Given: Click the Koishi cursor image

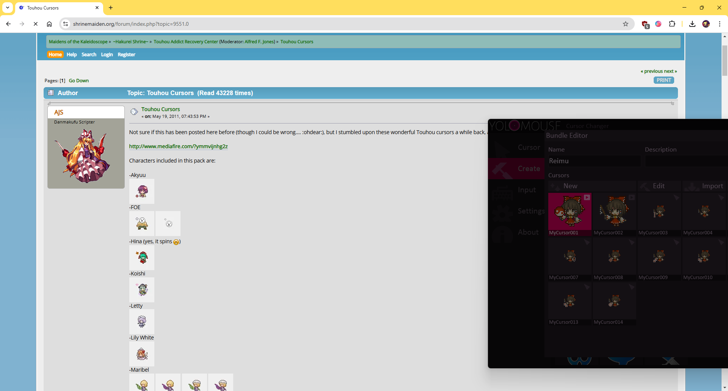Looking at the screenshot, I should point(142,290).
